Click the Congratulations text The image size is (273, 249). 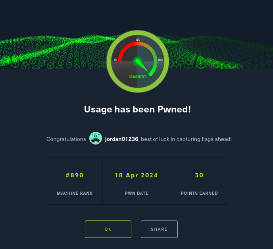tap(66, 139)
